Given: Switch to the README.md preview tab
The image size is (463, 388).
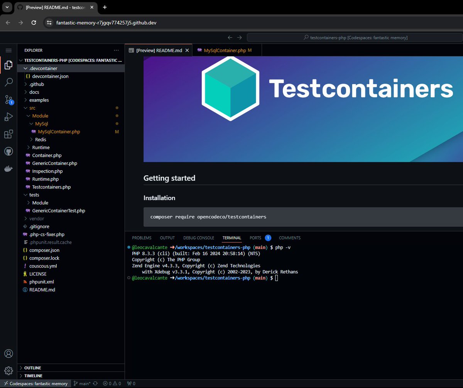Looking at the screenshot, I should [158, 50].
